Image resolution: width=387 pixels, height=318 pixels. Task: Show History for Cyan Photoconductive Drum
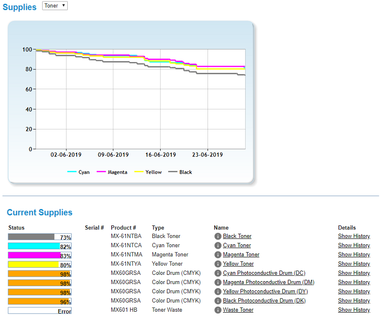click(354, 273)
